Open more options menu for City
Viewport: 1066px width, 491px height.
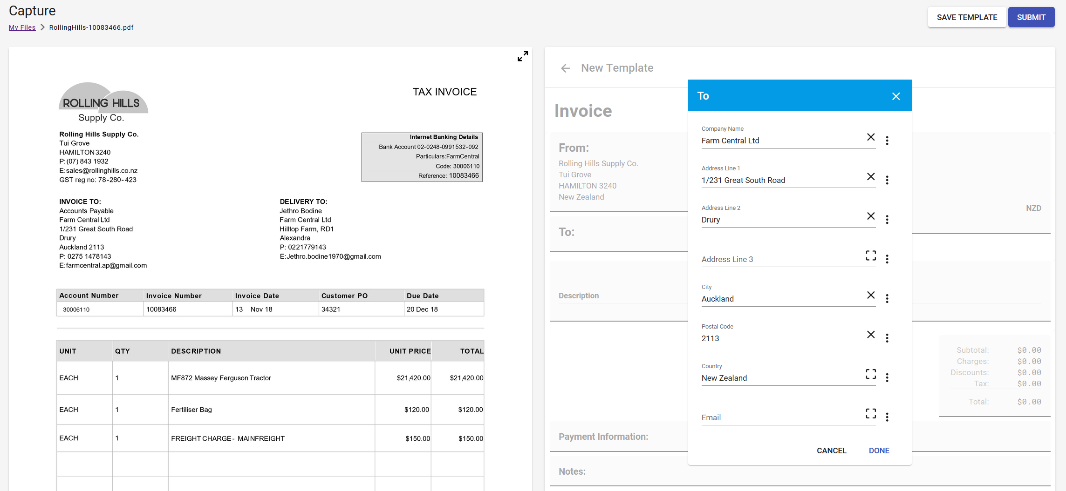887,299
